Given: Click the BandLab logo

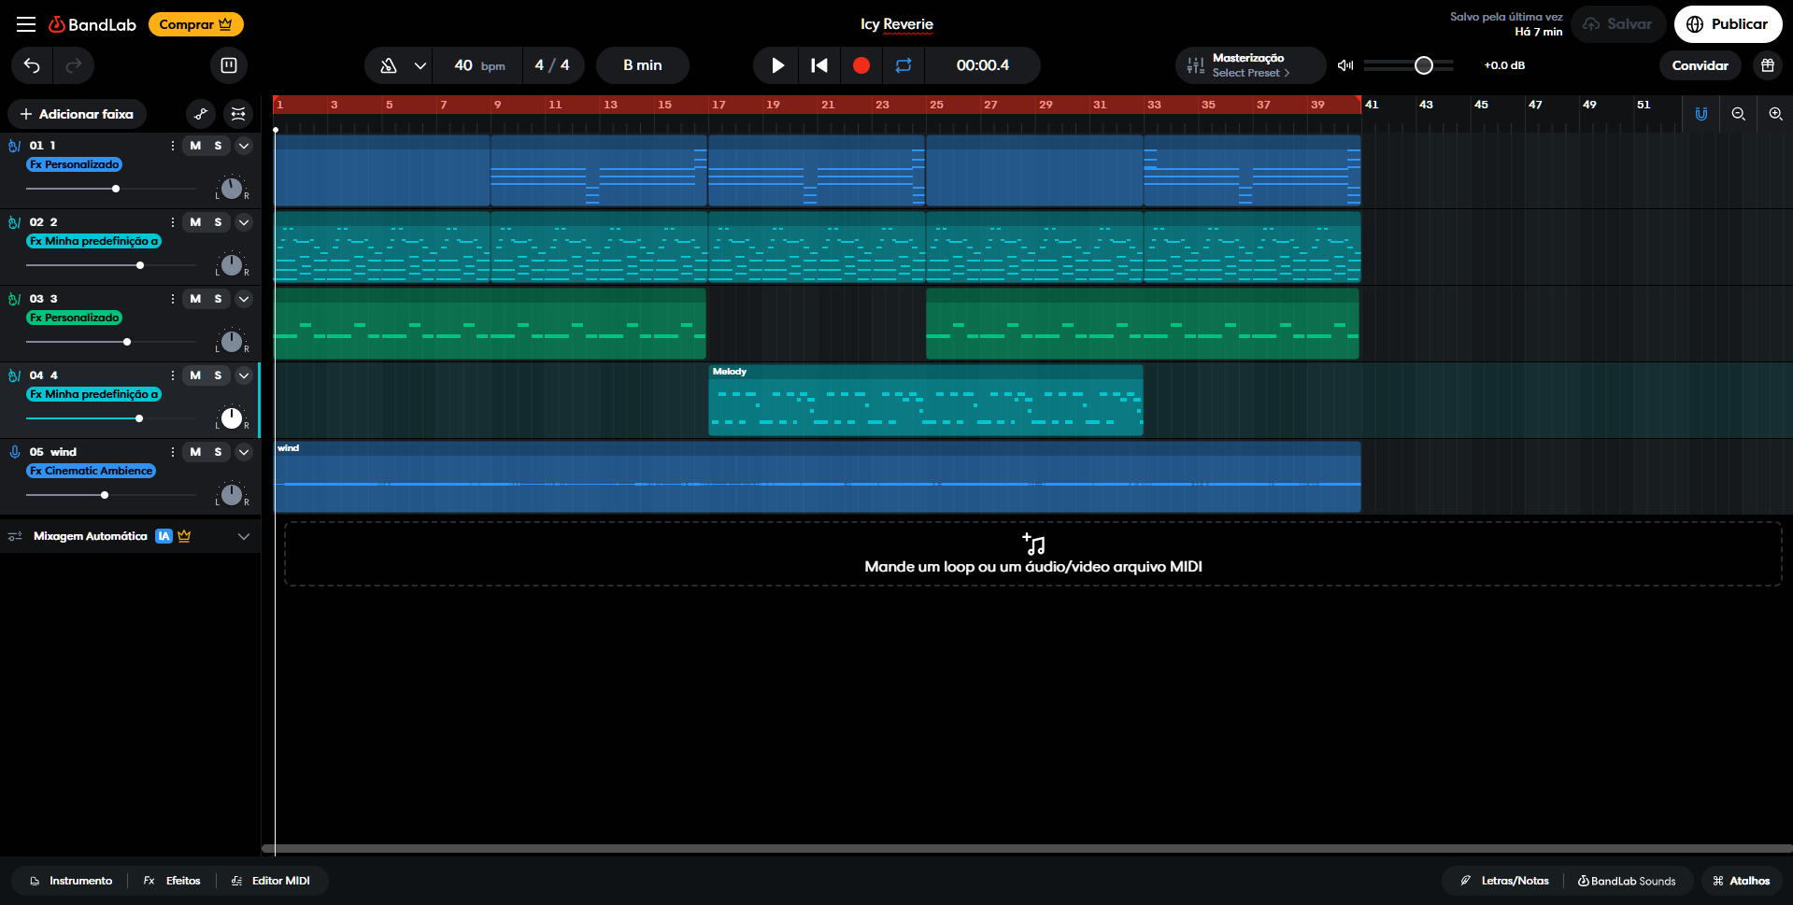Looking at the screenshot, I should click(92, 24).
